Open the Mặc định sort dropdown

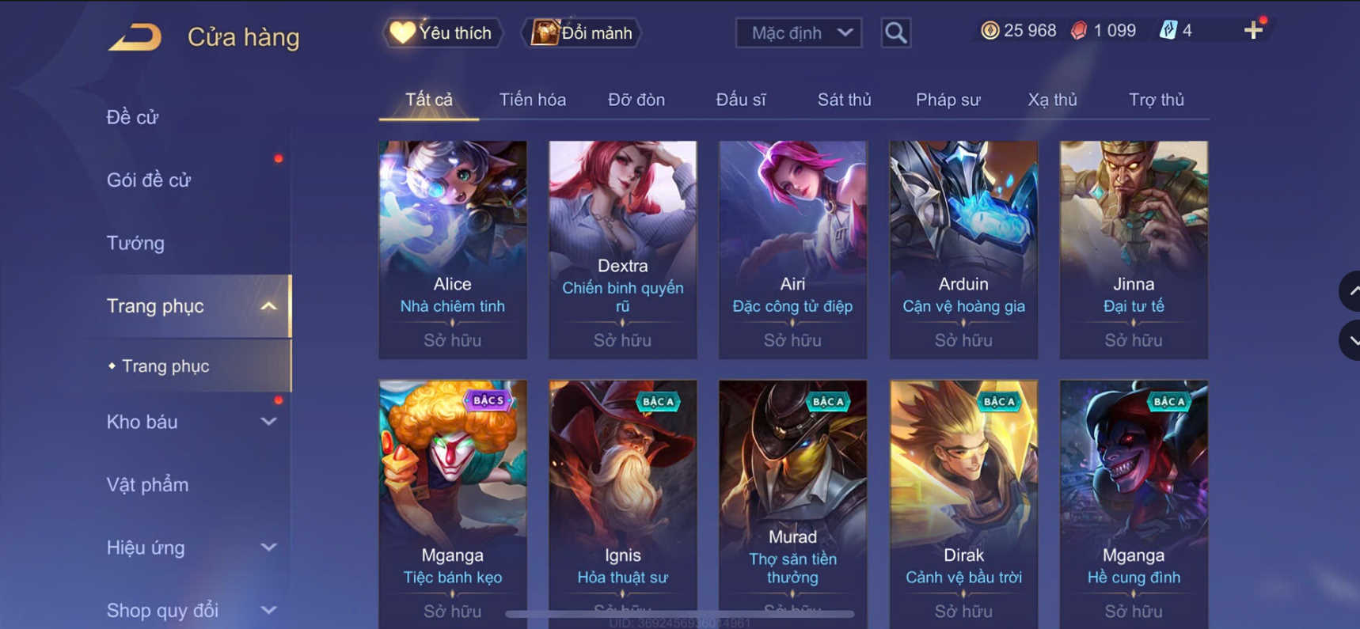point(799,32)
